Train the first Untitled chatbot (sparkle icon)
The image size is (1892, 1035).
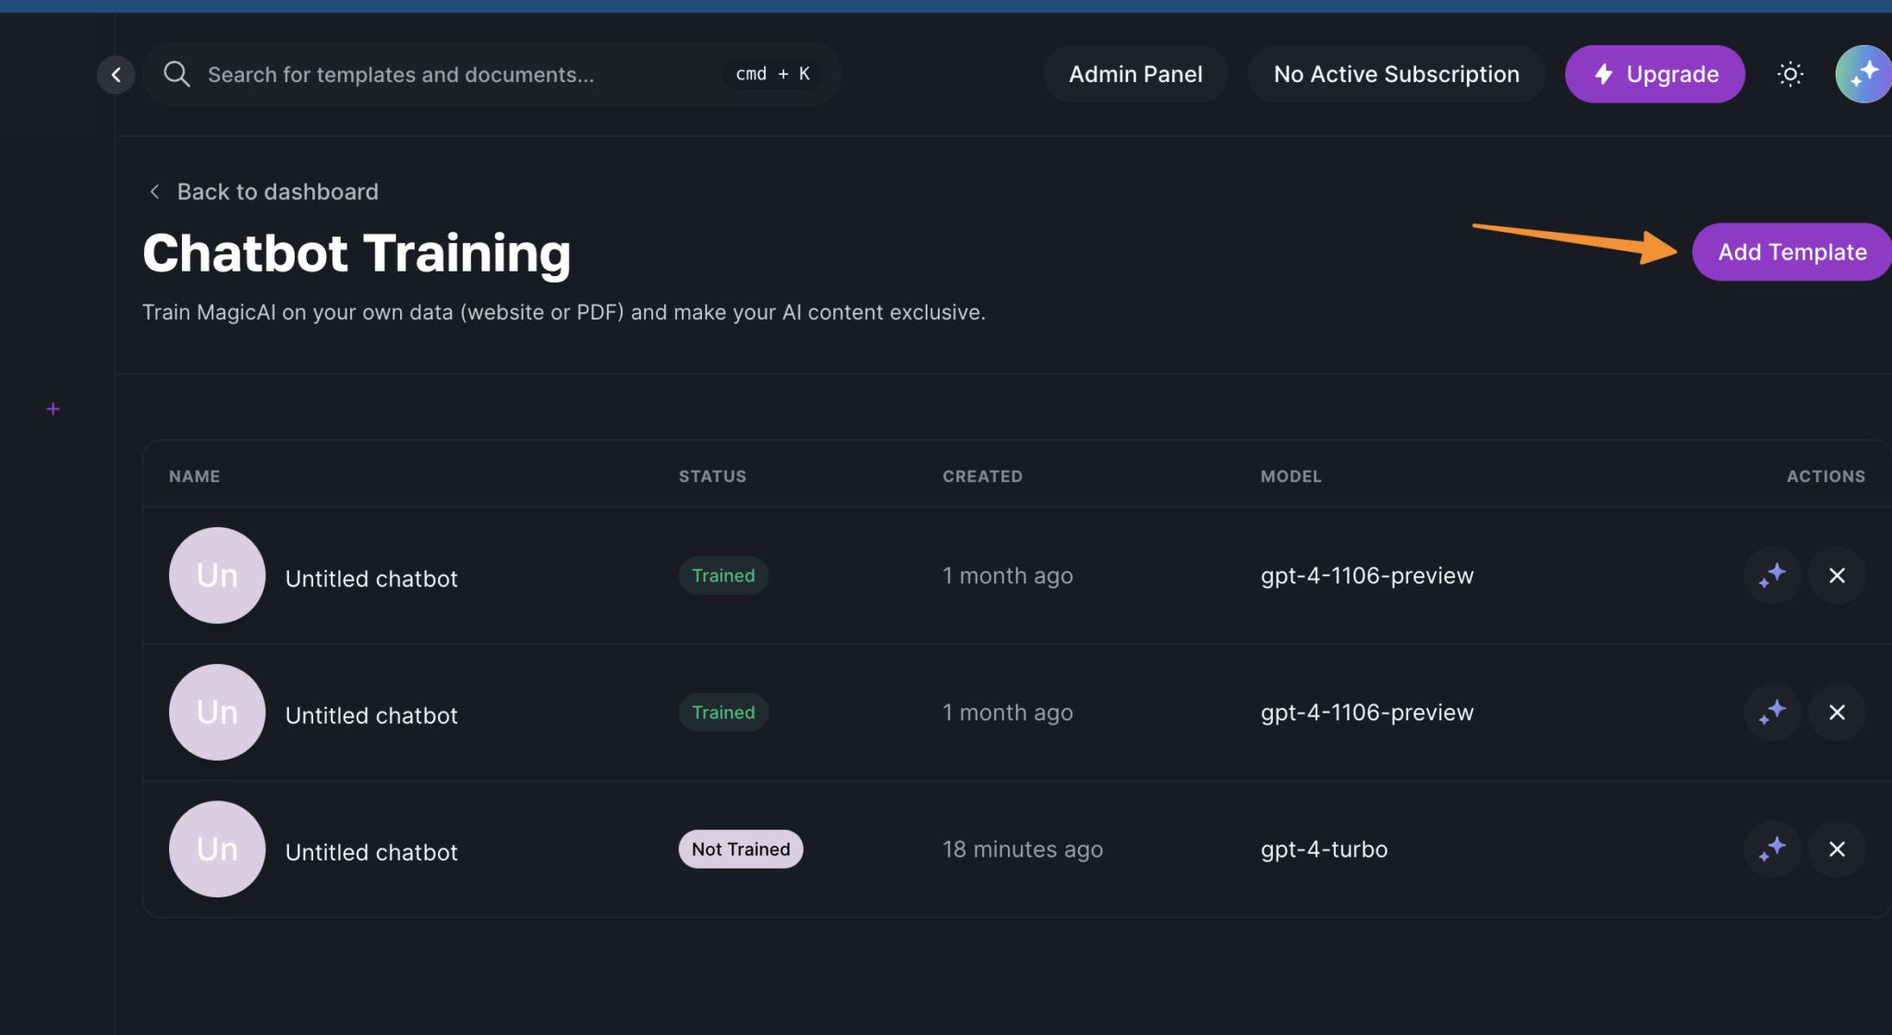[1772, 575]
